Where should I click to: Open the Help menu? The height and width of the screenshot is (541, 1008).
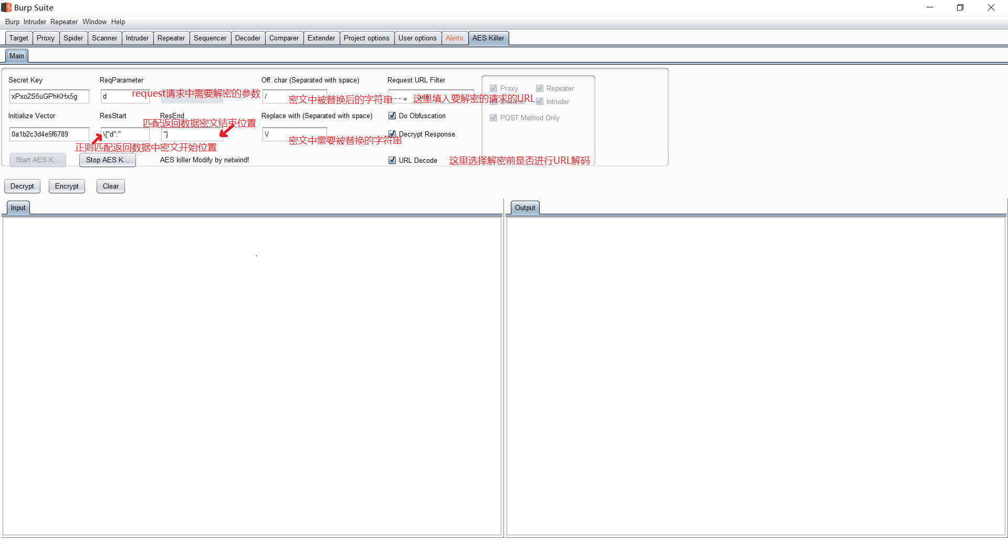[x=118, y=22]
